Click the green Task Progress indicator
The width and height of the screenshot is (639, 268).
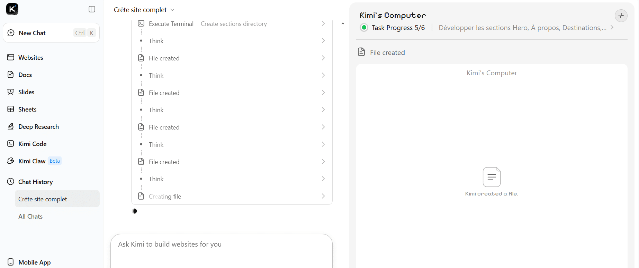(364, 28)
